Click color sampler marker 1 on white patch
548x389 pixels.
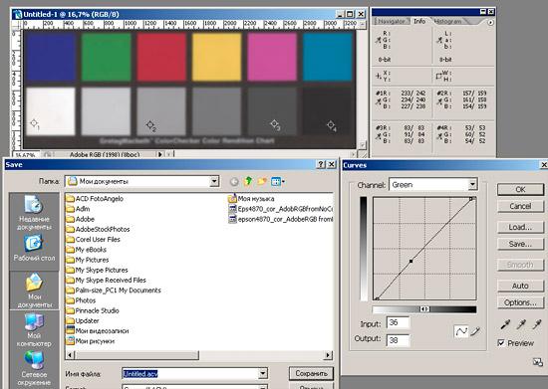[34, 123]
